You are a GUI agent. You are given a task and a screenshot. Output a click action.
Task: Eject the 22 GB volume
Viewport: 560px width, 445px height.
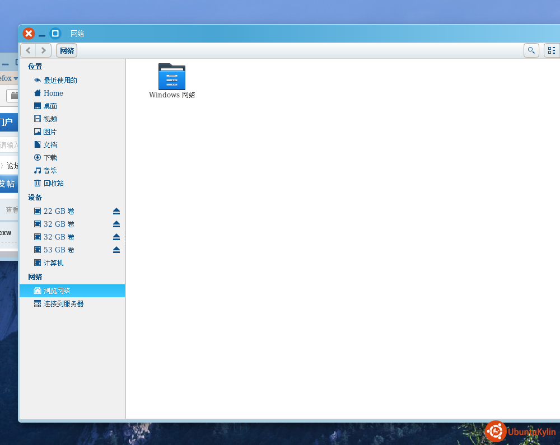point(116,211)
